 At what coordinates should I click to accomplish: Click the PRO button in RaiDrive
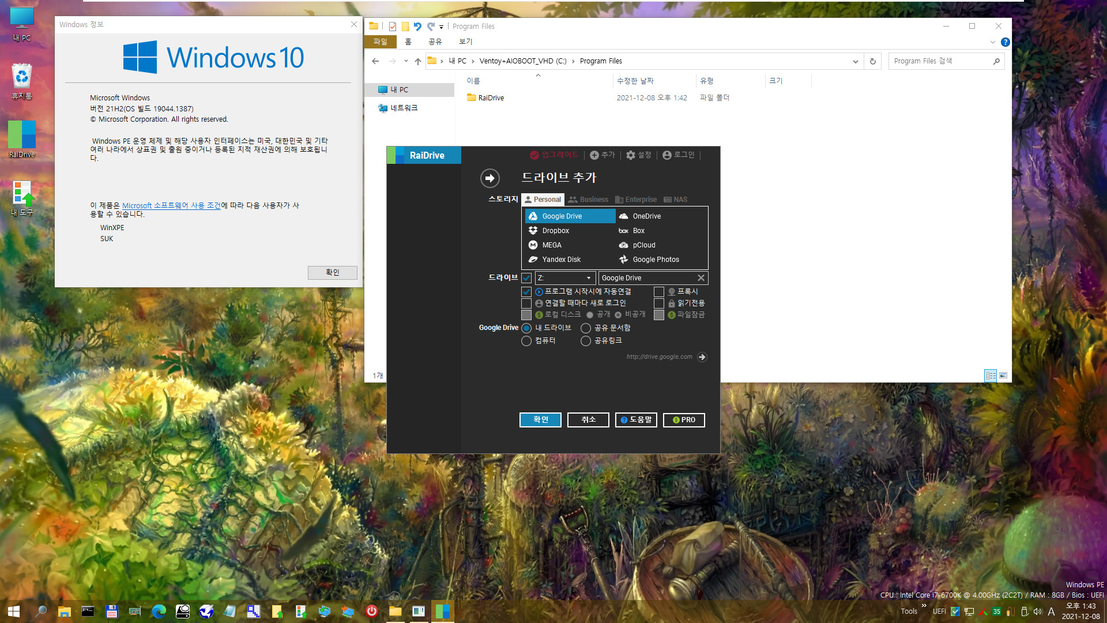click(684, 420)
